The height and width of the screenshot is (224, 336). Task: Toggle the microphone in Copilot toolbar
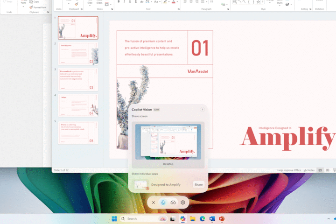[x=163, y=203]
